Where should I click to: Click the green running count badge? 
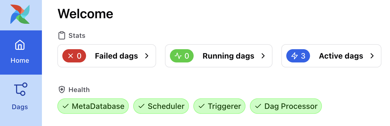[x=182, y=56]
